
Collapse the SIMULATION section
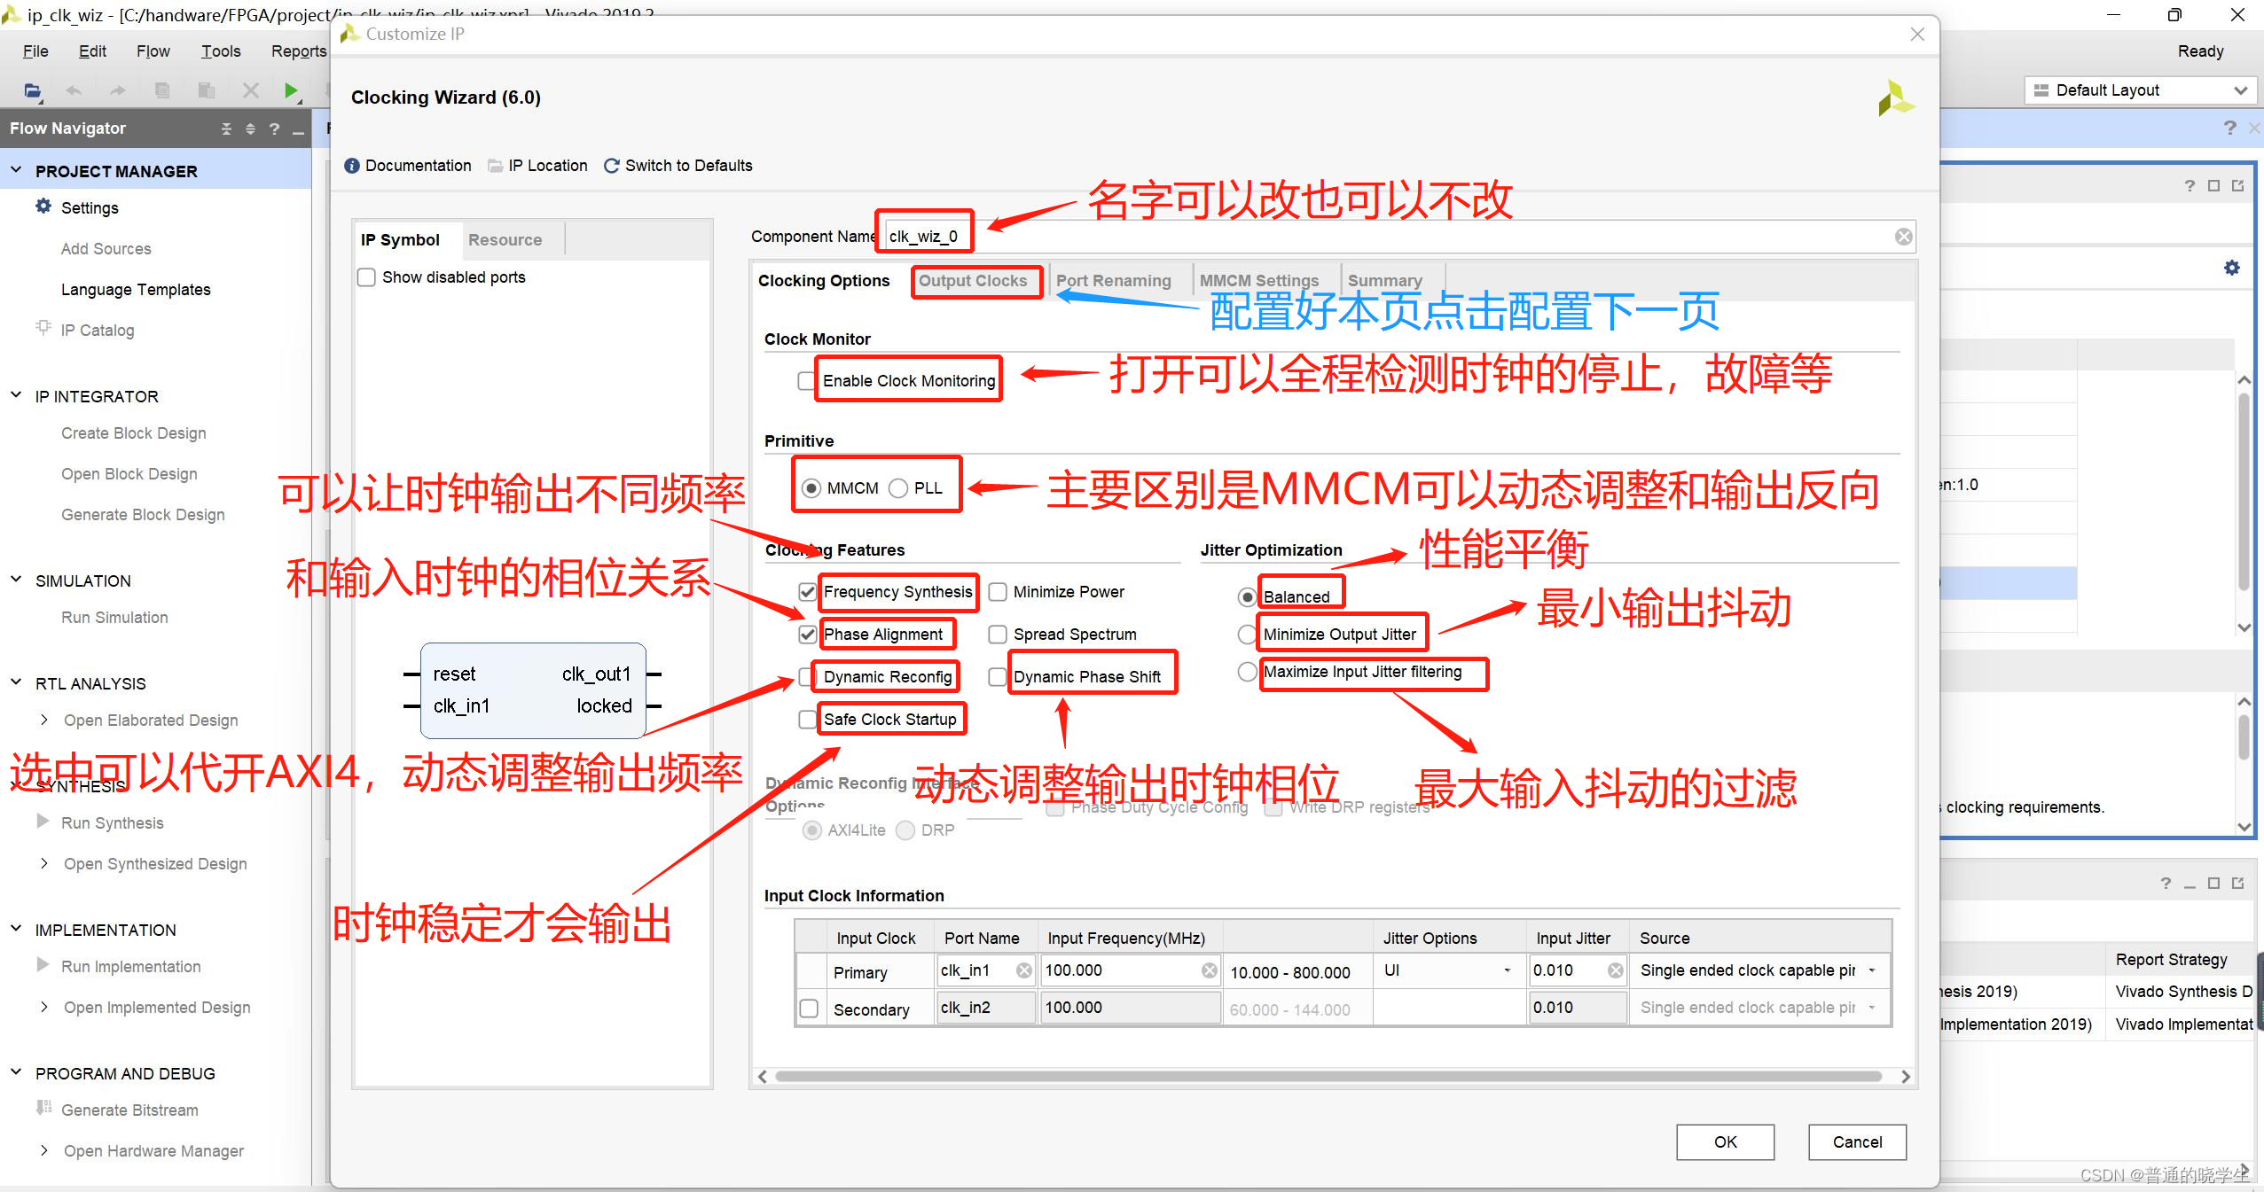[15, 580]
